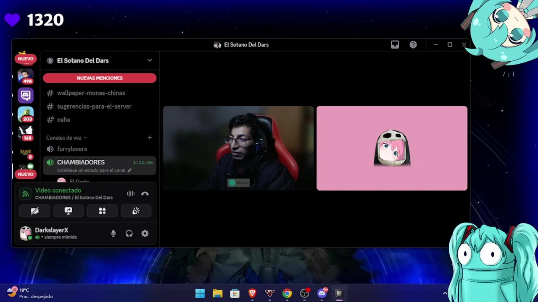Collapse the Canales de voz category

(x=66, y=138)
